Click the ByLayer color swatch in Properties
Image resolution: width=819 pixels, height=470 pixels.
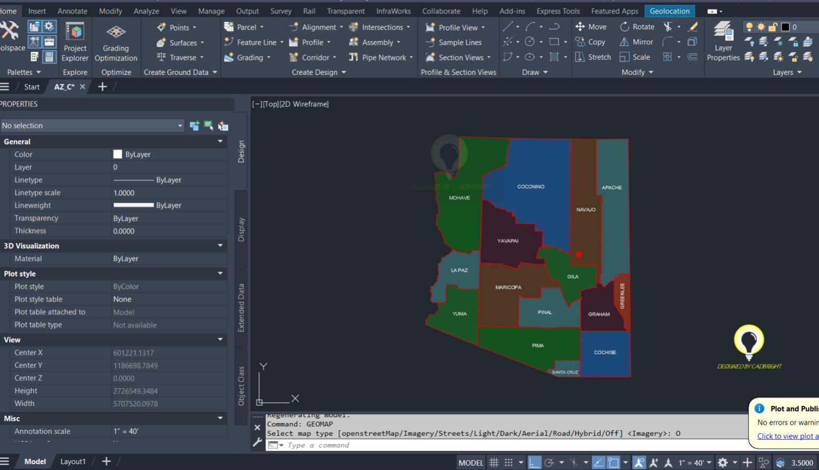(x=117, y=154)
